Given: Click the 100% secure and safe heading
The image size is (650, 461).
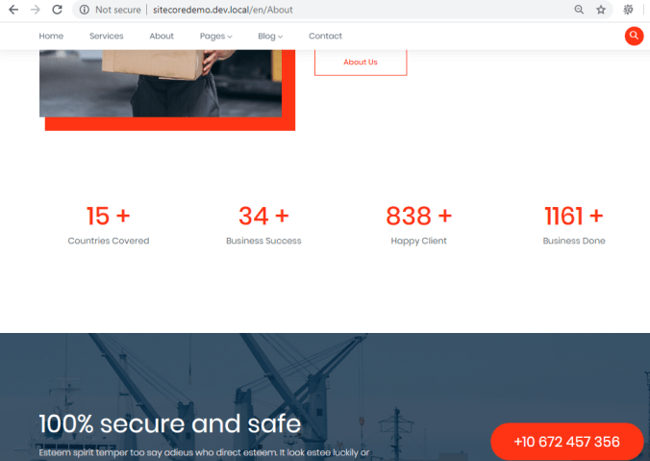Looking at the screenshot, I should [x=169, y=423].
